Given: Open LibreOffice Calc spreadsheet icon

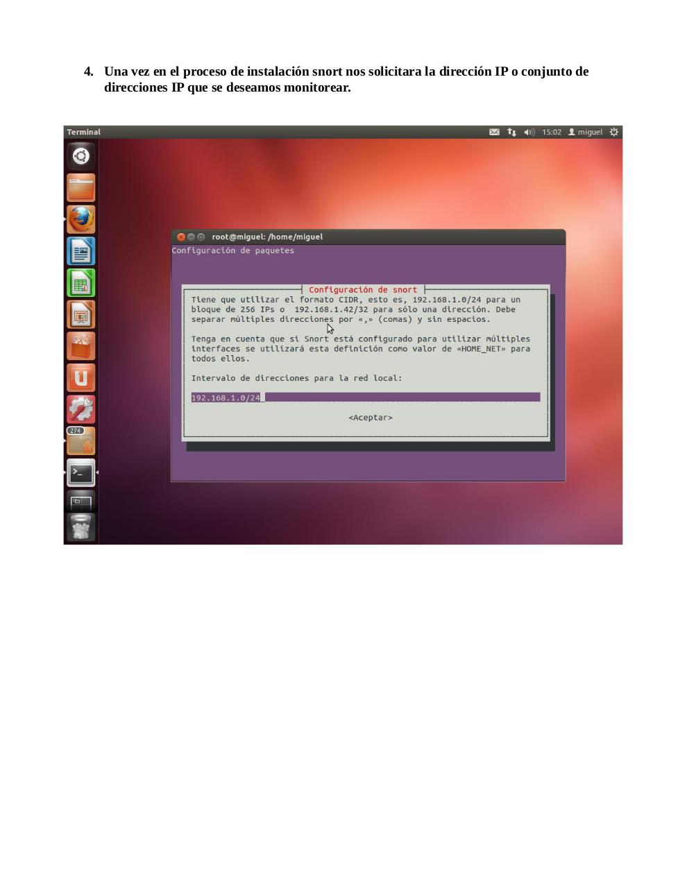Looking at the screenshot, I should point(81,283).
